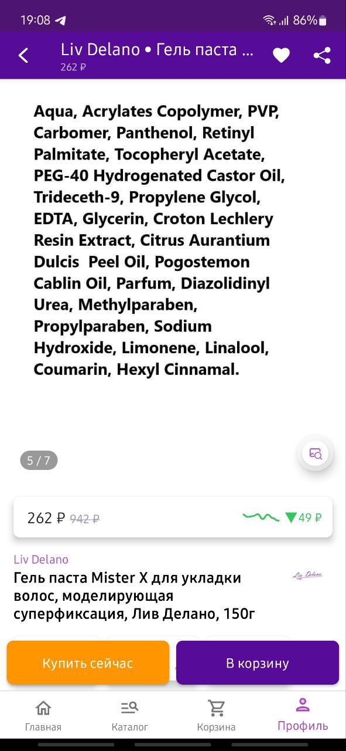Viewport: 346px width, 751px height.
Task: Add item with В корзину button
Action: coord(258,663)
